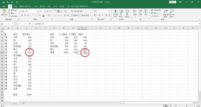
Task: Toggle bold formatting
Action: 22,15
